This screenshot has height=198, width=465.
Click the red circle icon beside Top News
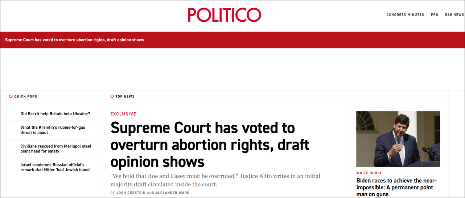(x=112, y=96)
